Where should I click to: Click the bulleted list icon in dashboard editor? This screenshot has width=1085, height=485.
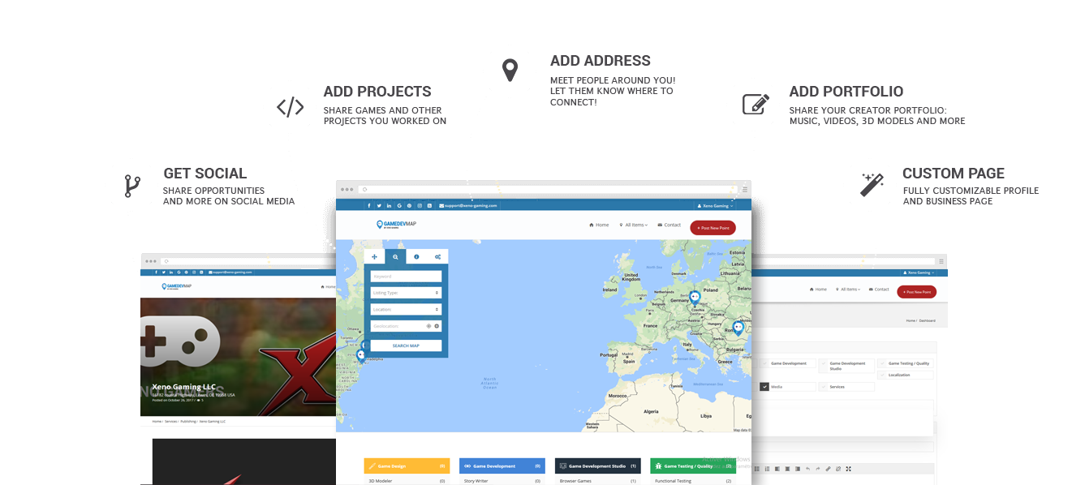[x=757, y=469]
